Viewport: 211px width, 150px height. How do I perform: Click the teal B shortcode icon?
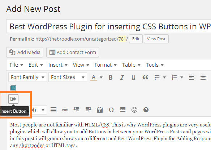[x=13, y=88]
